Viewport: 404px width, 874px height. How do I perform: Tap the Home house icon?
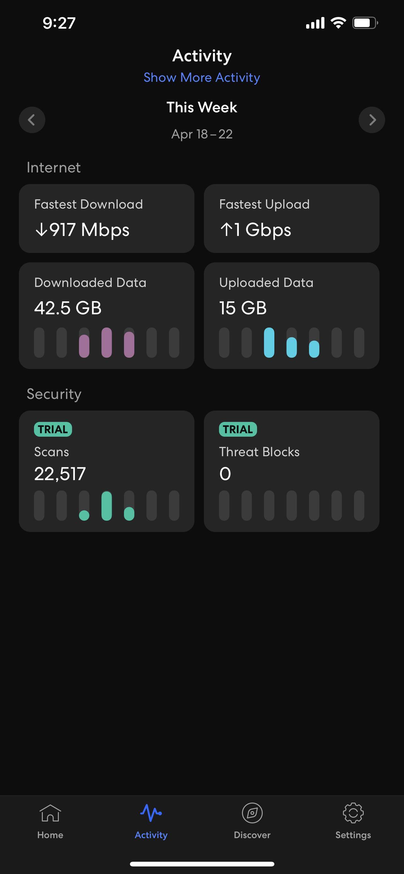[50, 813]
